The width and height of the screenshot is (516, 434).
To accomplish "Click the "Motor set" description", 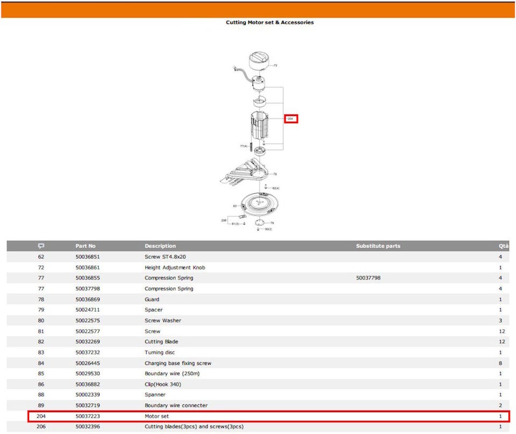I will coord(156,416).
